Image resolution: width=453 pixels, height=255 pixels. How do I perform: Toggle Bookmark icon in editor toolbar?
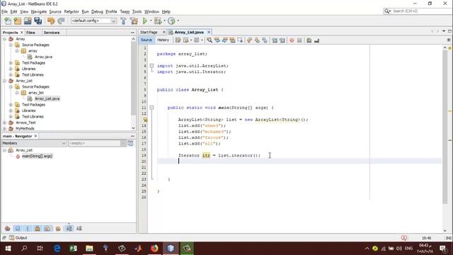click(265, 40)
